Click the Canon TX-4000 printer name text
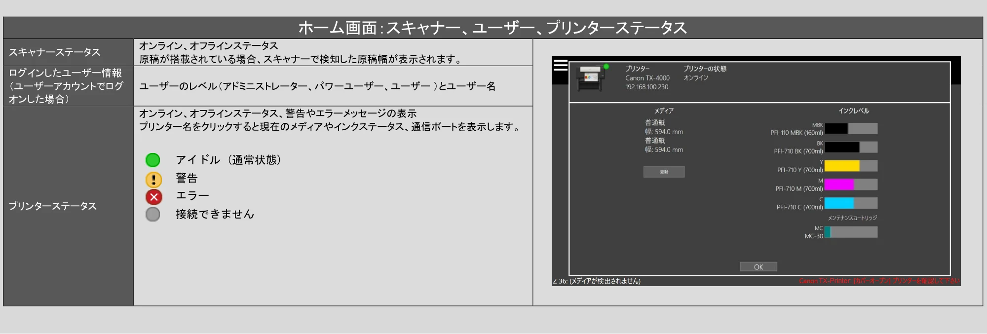Image resolution: width=987 pixels, height=334 pixels. coord(647,78)
